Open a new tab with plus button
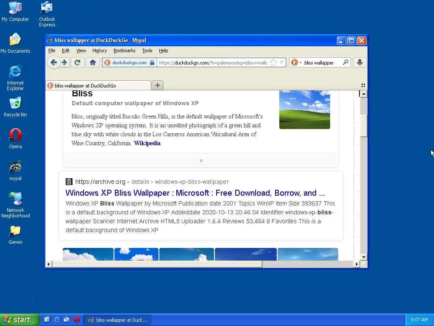Screen dimensions: 434x326 (x=158, y=85)
